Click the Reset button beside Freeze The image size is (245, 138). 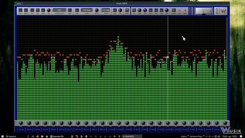click(x=20, y=10)
